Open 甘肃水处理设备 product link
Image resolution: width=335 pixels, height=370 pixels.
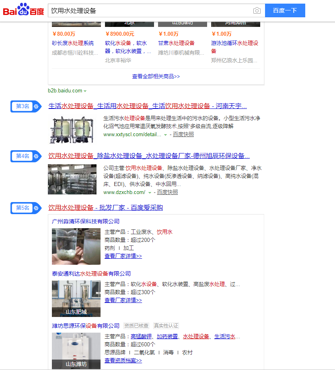(x=176, y=43)
